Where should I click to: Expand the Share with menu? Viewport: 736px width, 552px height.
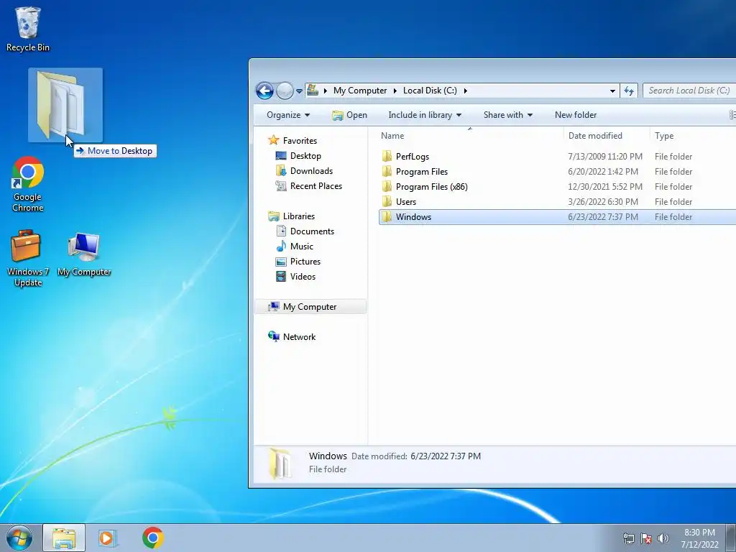click(x=508, y=115)
